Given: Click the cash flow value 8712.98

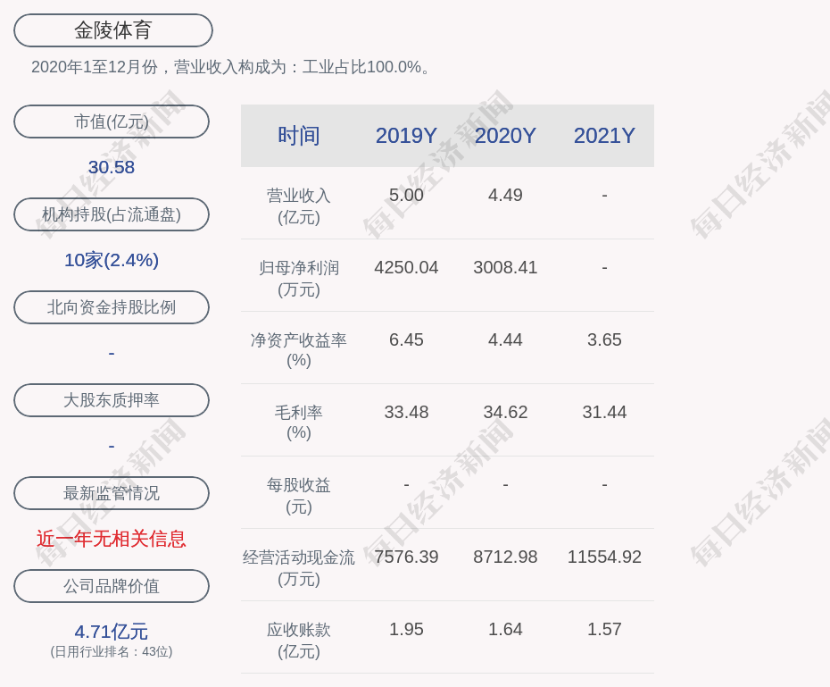Looking at the screenshot, I should (505, 557).
